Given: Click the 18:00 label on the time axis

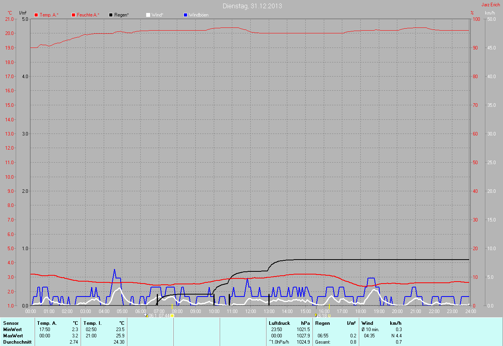Looking at the screenshot, I should pyautogui.click(x=360, y=311).
